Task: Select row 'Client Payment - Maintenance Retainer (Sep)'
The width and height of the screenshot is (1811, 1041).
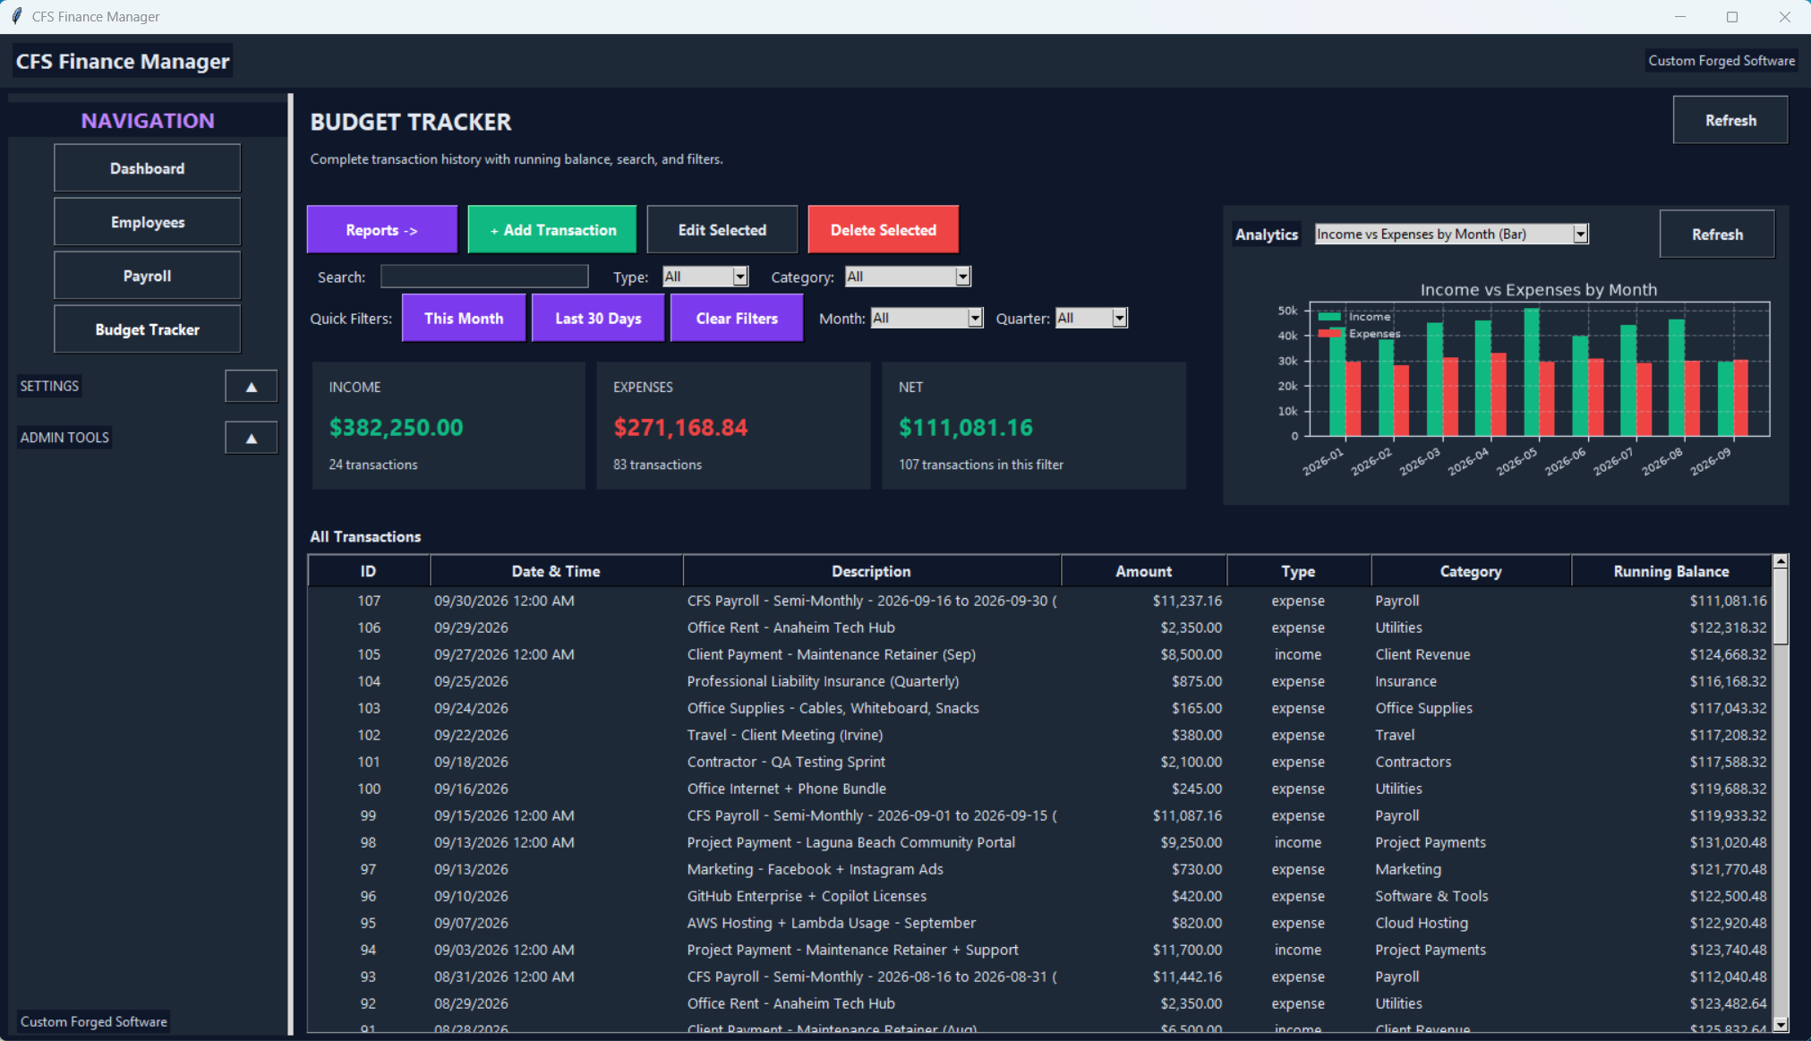Action: coord(1039,654)
